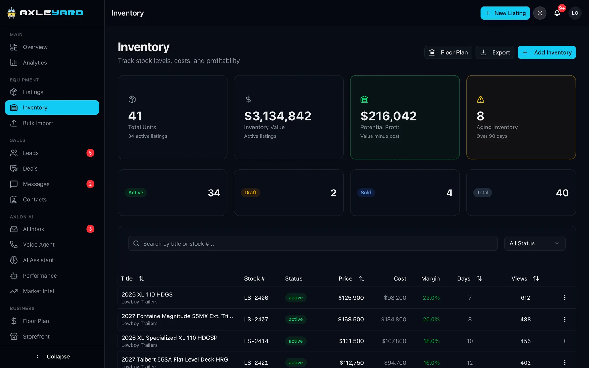This screenshot has height=368, width=589.
Task: Export the inventory data
Action: (495, 52)
